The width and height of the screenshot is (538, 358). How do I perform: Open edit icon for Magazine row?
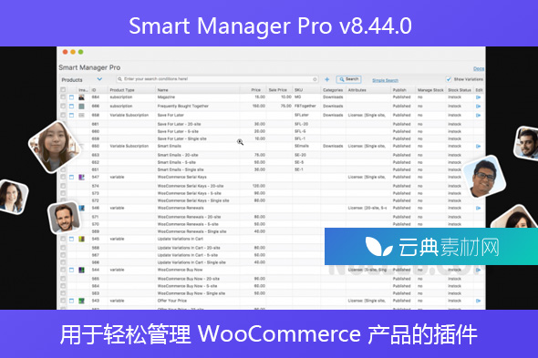coord(479,97)
